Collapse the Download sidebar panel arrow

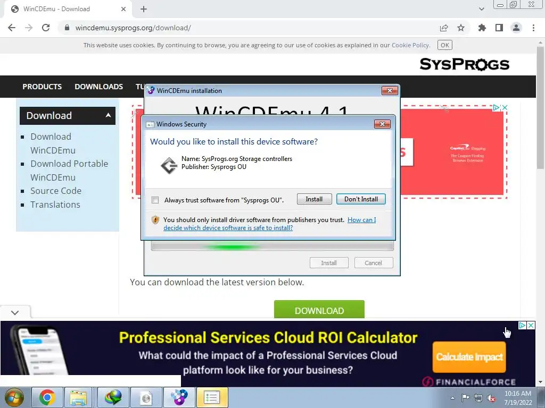click(108, 115)
